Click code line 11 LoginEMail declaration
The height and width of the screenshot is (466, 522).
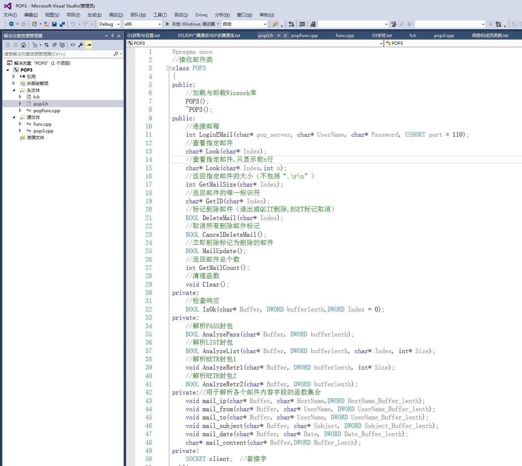tap(327, 135)
